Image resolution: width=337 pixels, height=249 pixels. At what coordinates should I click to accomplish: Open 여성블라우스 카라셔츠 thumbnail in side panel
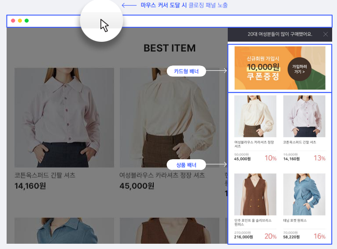click(255, 116)
